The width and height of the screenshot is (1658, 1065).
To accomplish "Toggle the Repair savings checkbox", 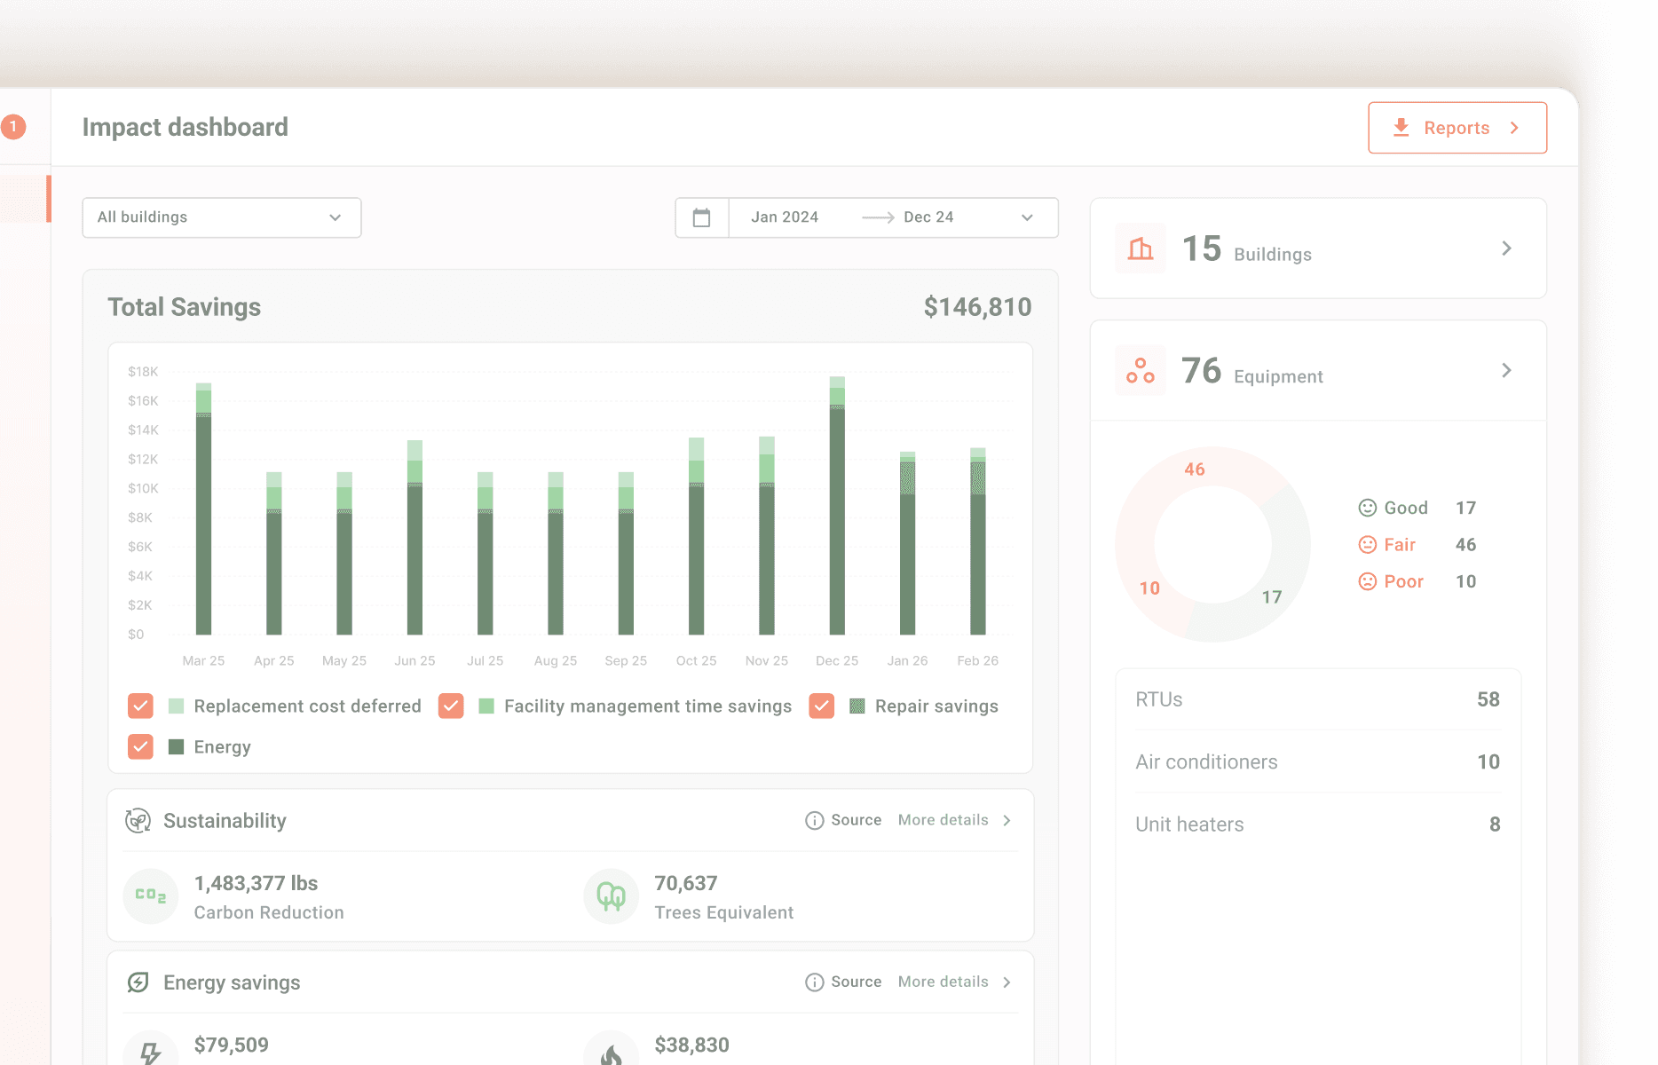I will click(x=822, y=706).
